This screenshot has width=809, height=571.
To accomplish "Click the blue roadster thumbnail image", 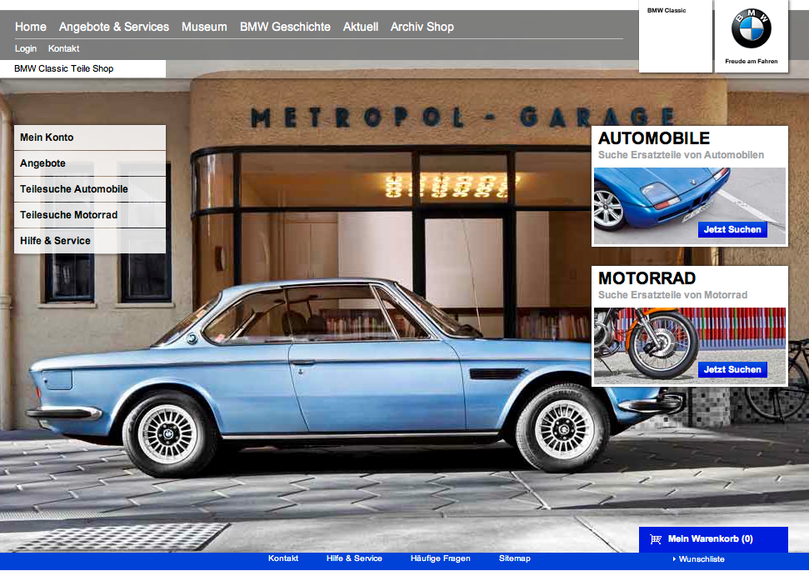I will coord(650,200).
